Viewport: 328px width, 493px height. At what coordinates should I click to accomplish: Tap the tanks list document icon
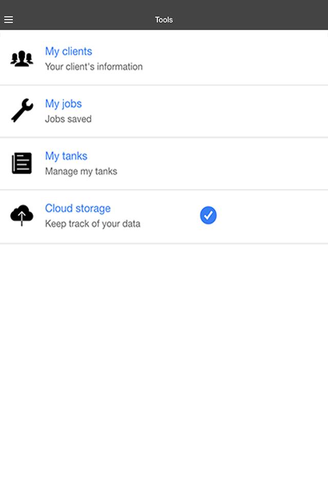tap(22, 163)
